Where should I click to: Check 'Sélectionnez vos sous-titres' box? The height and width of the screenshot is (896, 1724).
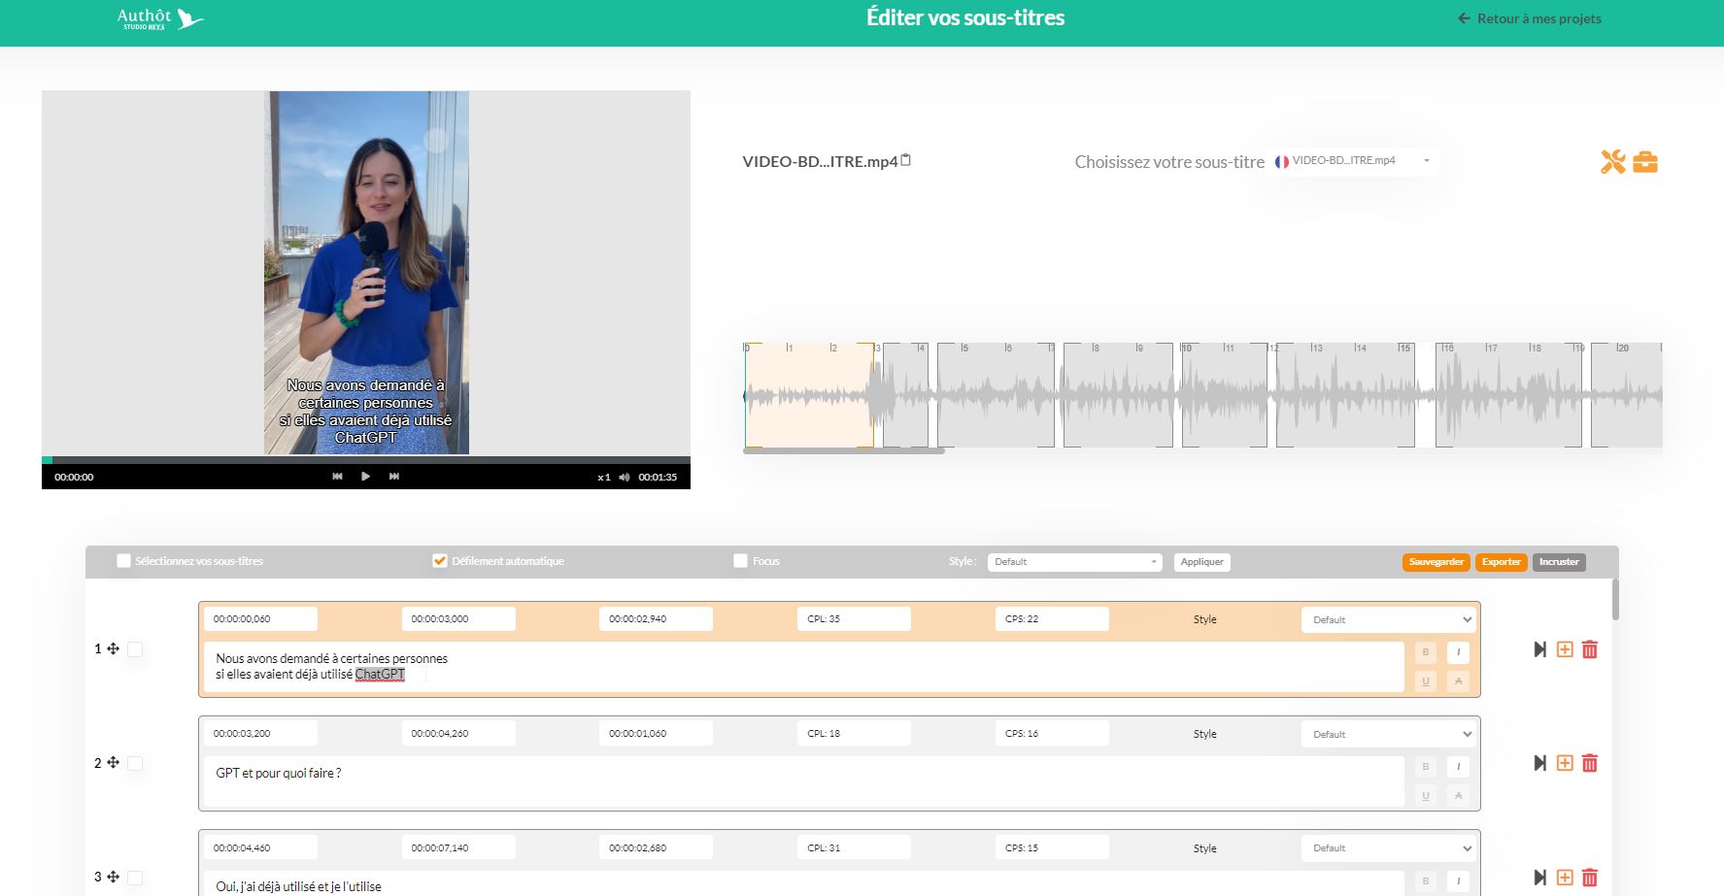pyautogui.click(x=123, y=561)
